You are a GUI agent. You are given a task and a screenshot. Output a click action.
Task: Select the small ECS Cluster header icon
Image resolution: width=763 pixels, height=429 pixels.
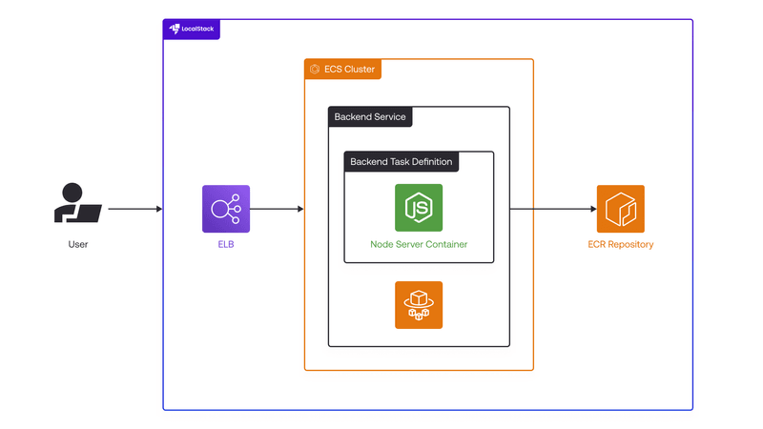tap(314, 70)
